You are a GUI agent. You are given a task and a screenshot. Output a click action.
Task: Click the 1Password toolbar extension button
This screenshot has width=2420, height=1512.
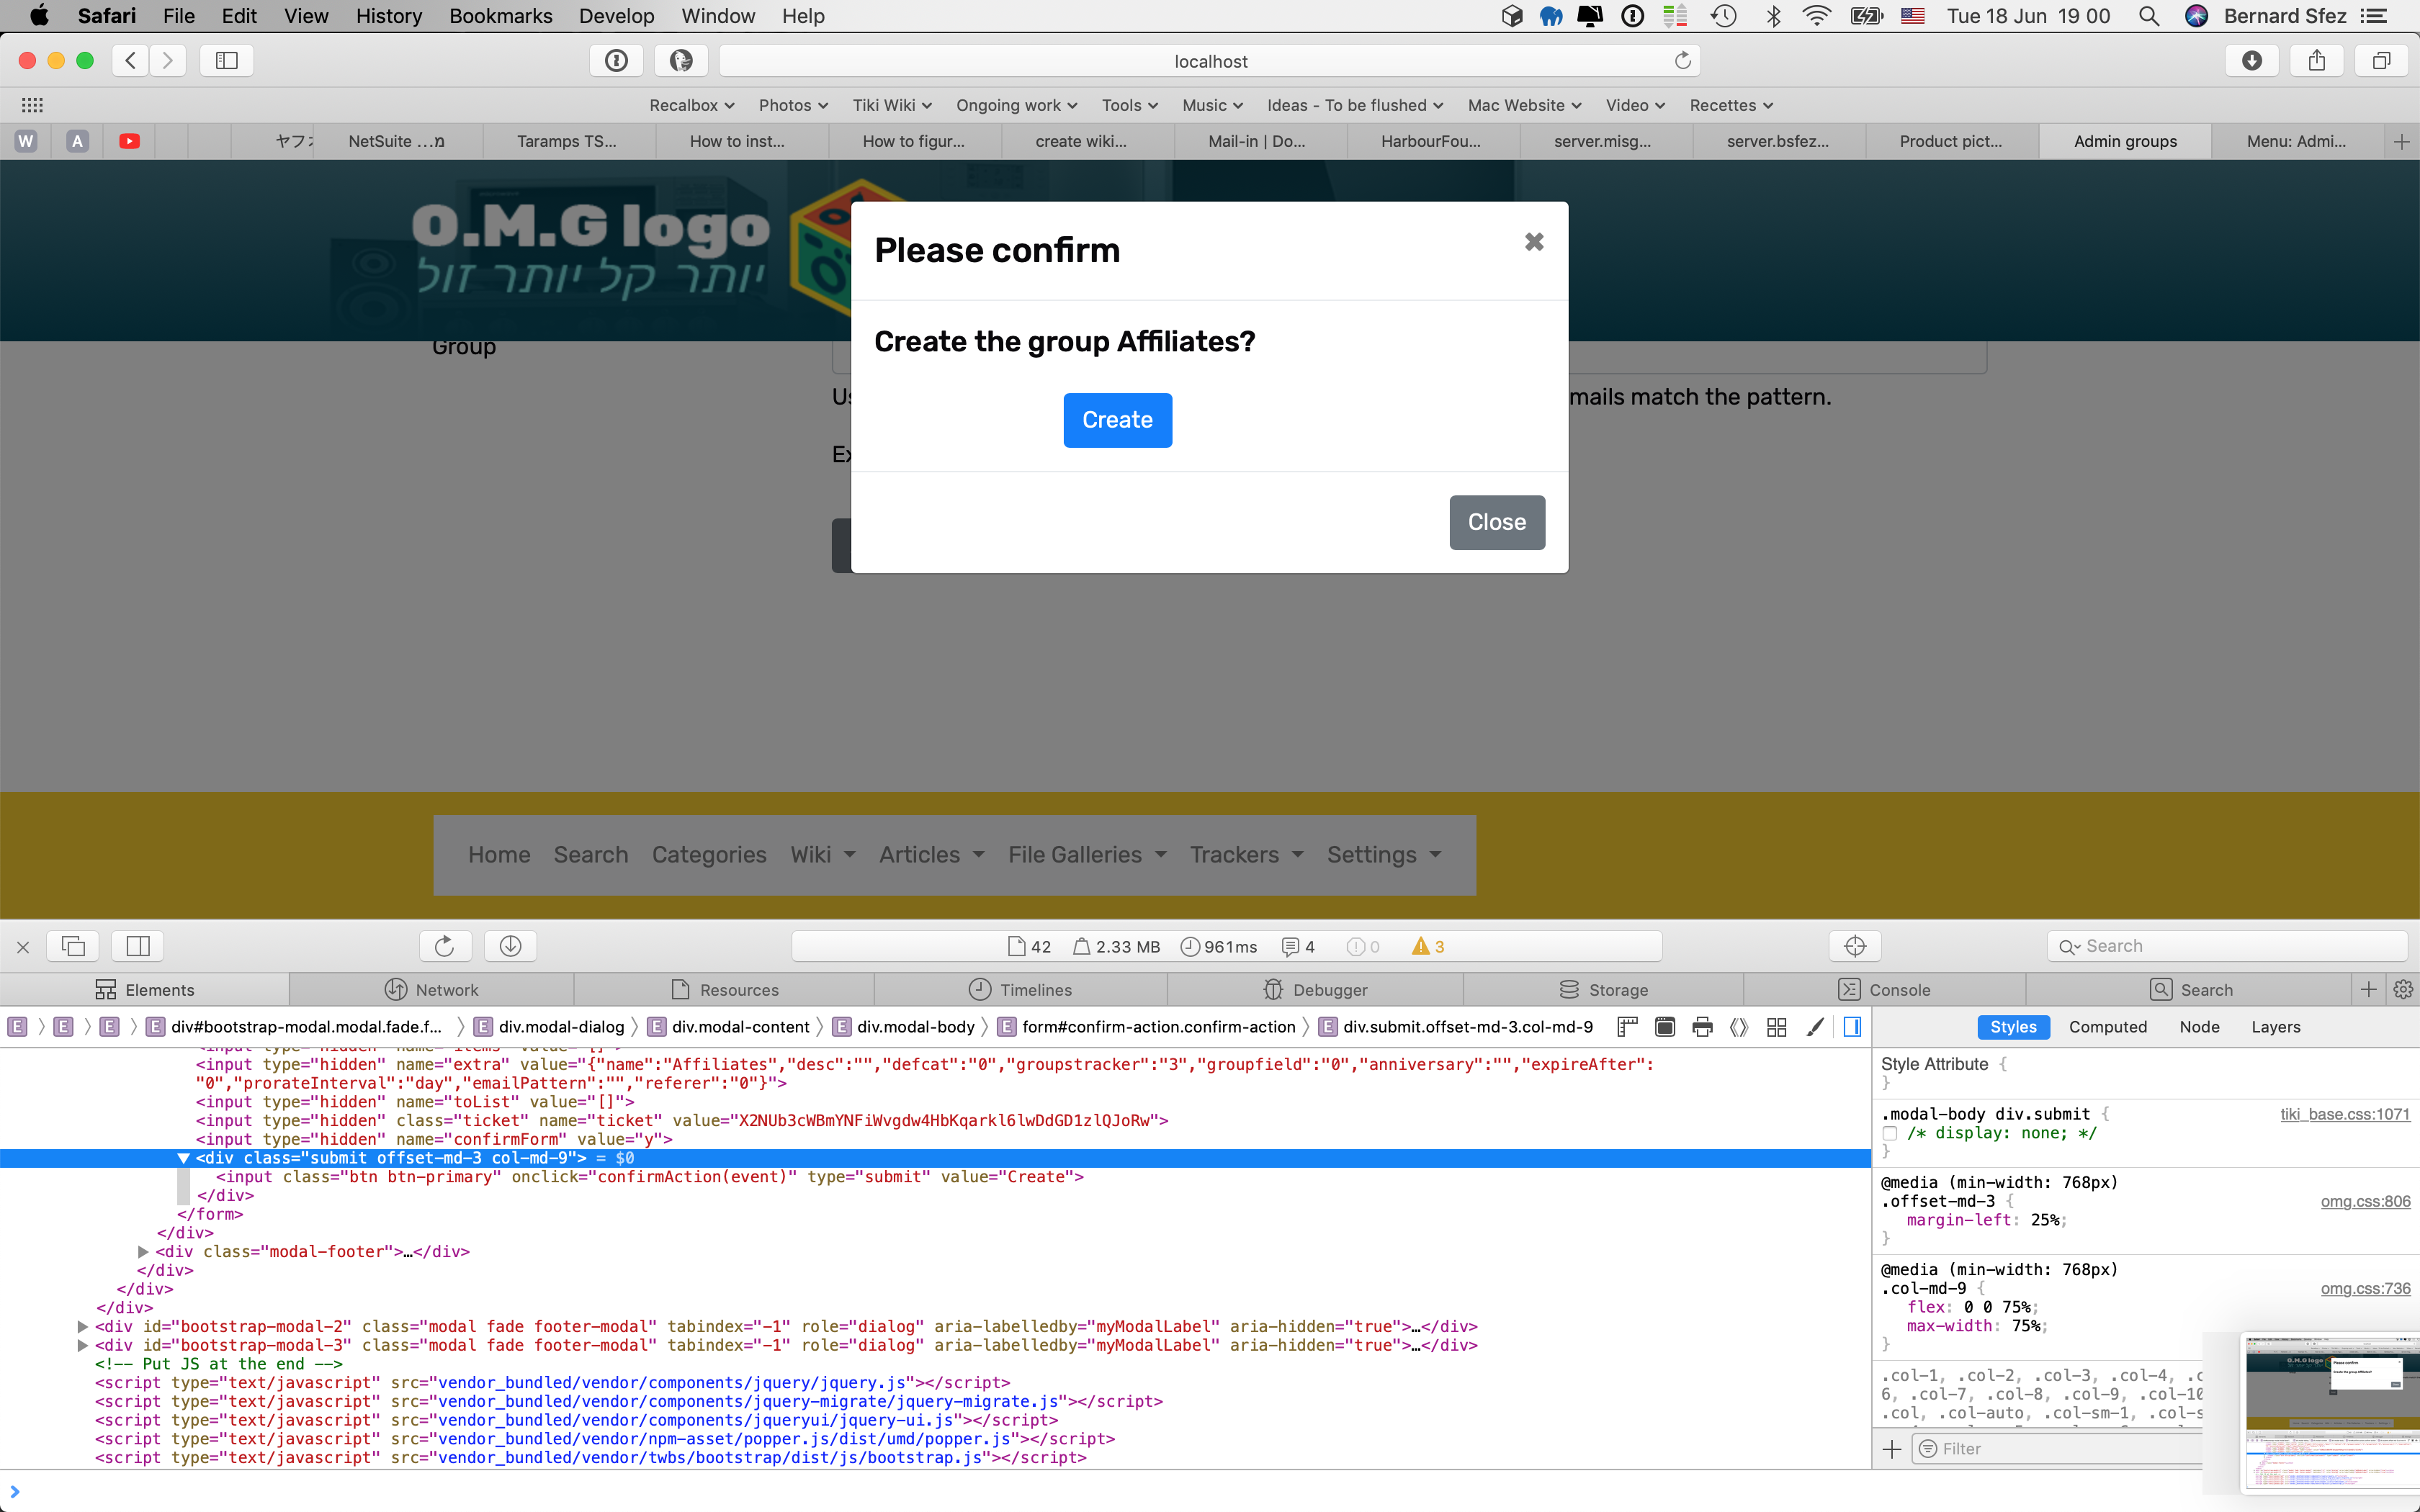point(616,61)
